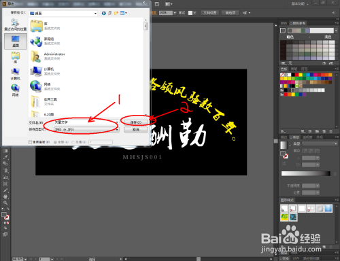Switch to the Transparency (透明度) tab
This screenshot has width=340, height=261.
point(307,137)
